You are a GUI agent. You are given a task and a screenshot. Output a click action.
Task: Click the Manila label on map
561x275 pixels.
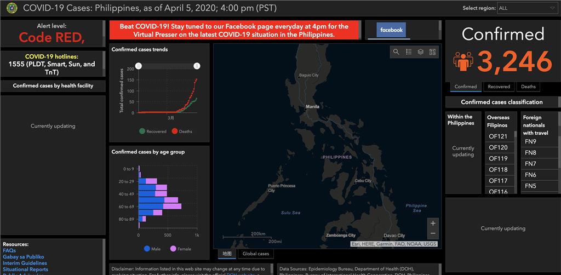[313, 107]
